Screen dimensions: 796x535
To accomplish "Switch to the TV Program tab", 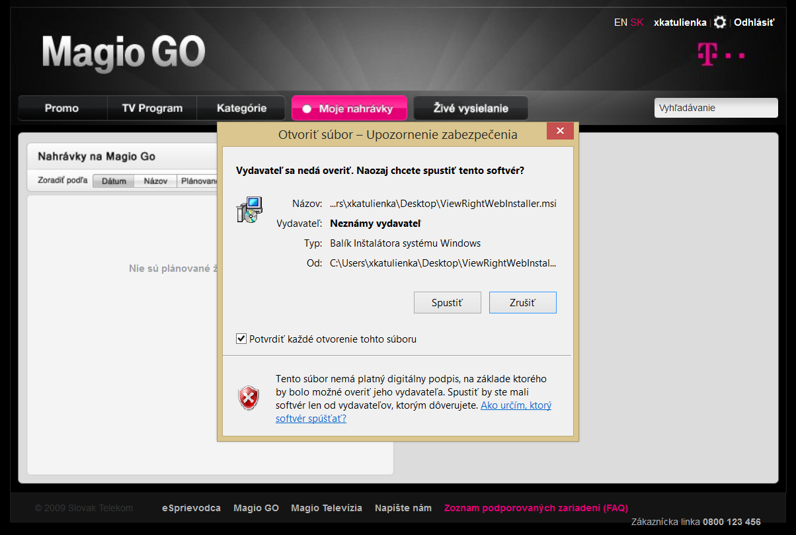I will pyautogui.click(x=152, y=108).
